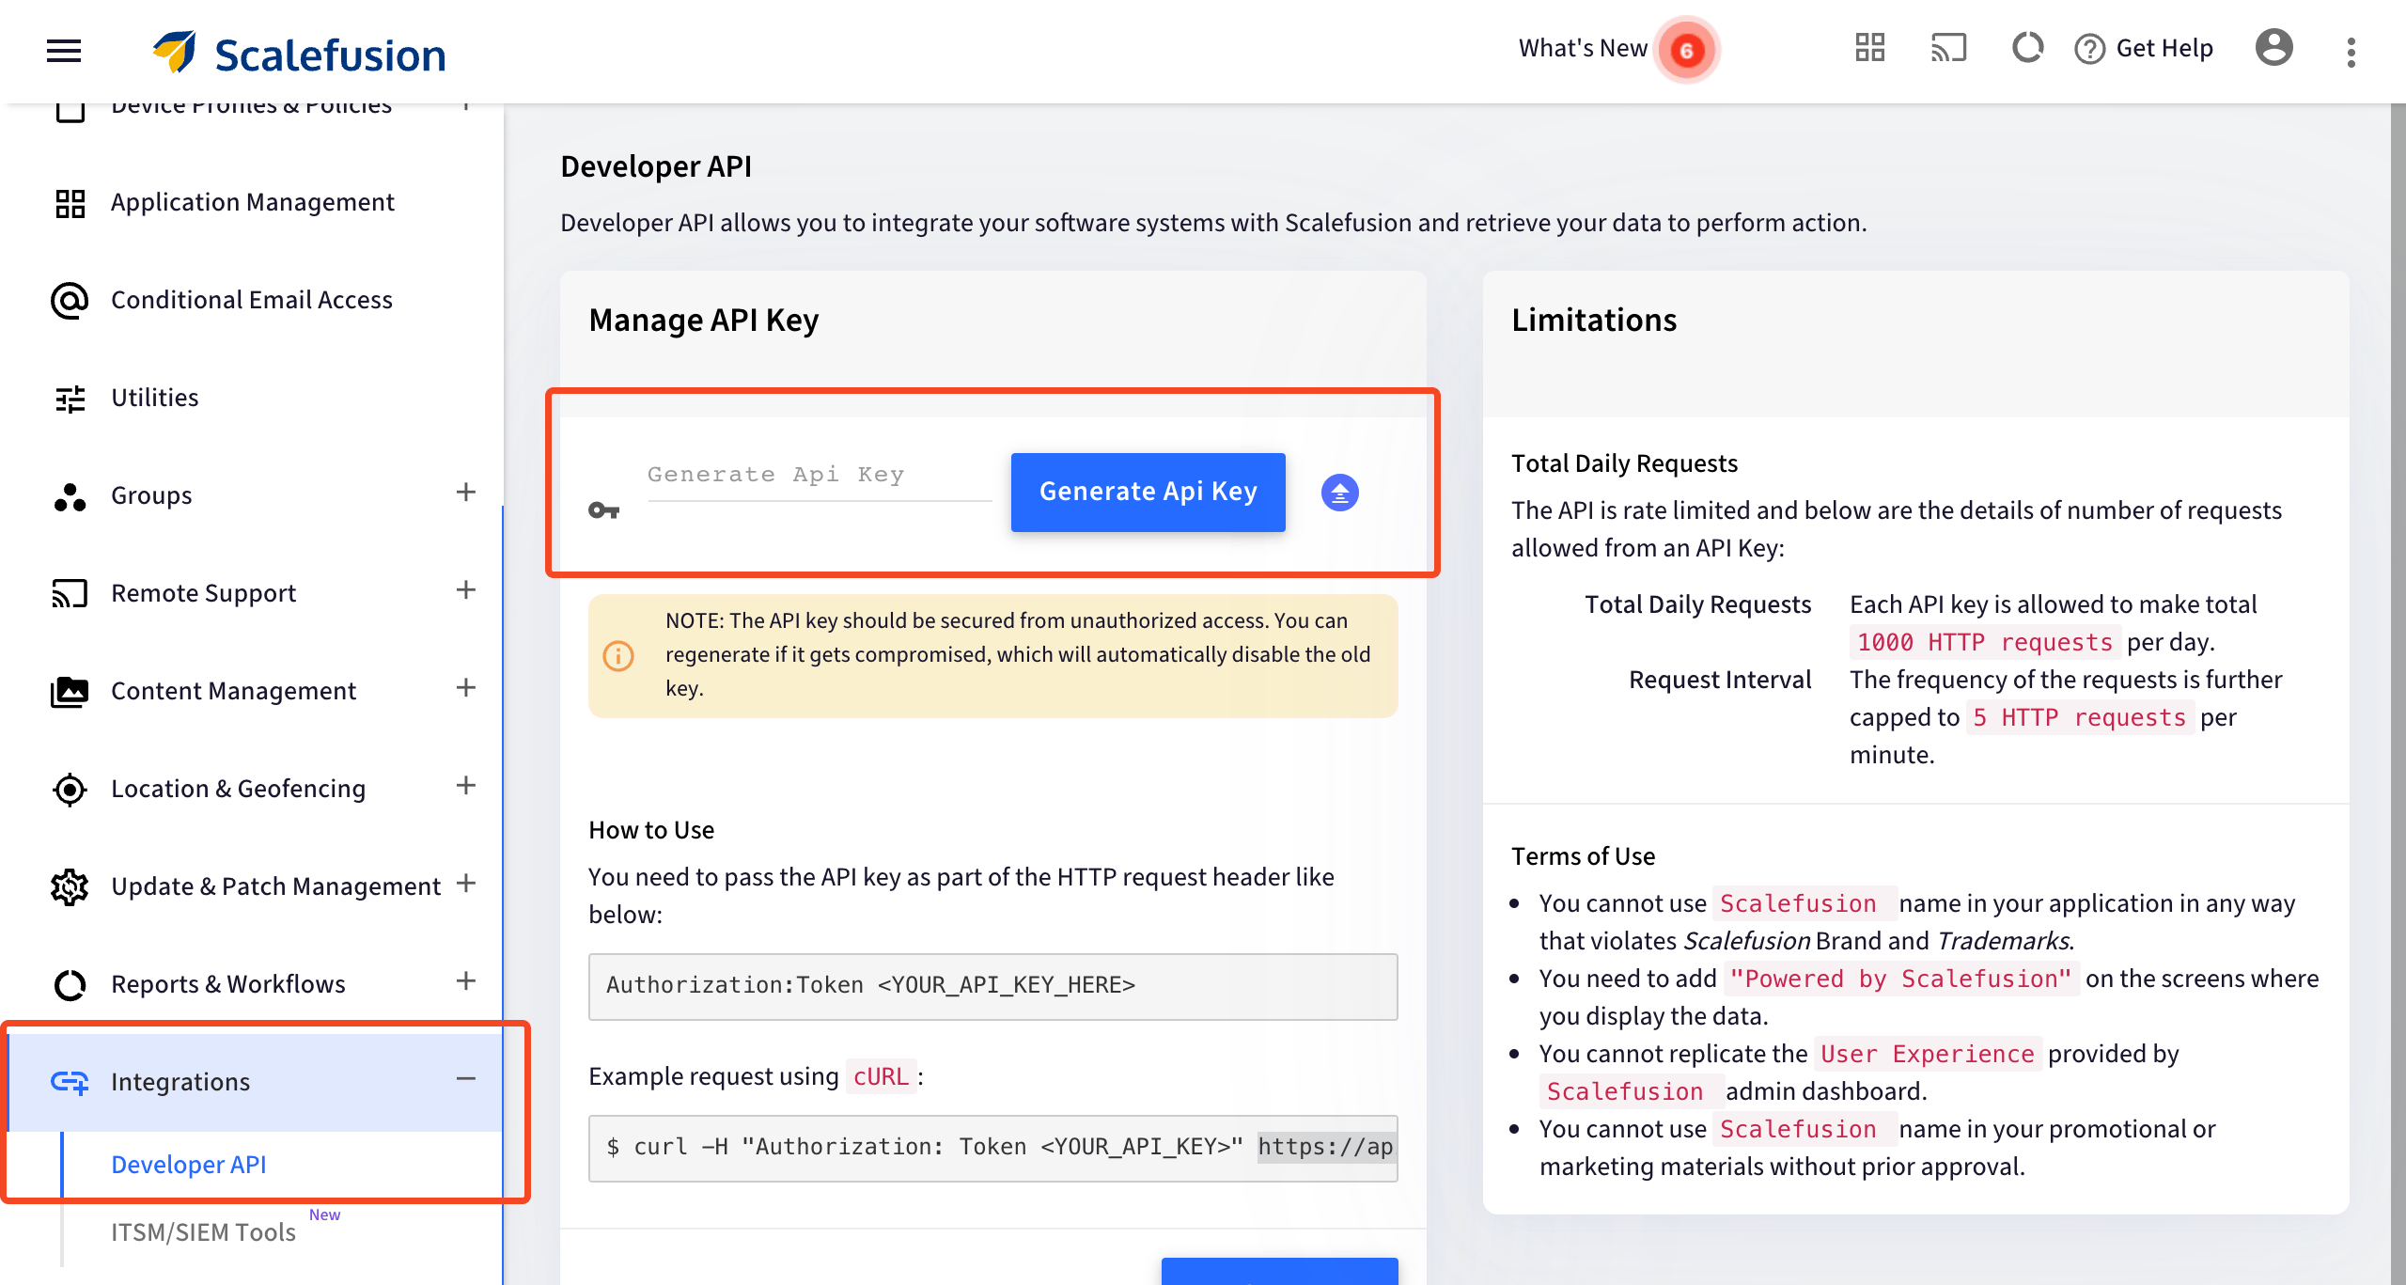Expand the Remote Support section
The image size is (2406, 1285).
(465, 590)
